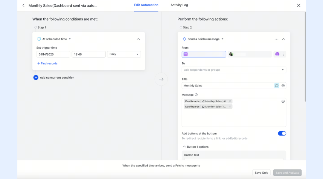This screenshot has height=179, width=323.
Task: Select the user avatar sender in From
Action: pos(249,54)
